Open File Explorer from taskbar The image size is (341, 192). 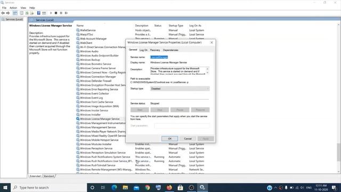click(x=125, y=187)
